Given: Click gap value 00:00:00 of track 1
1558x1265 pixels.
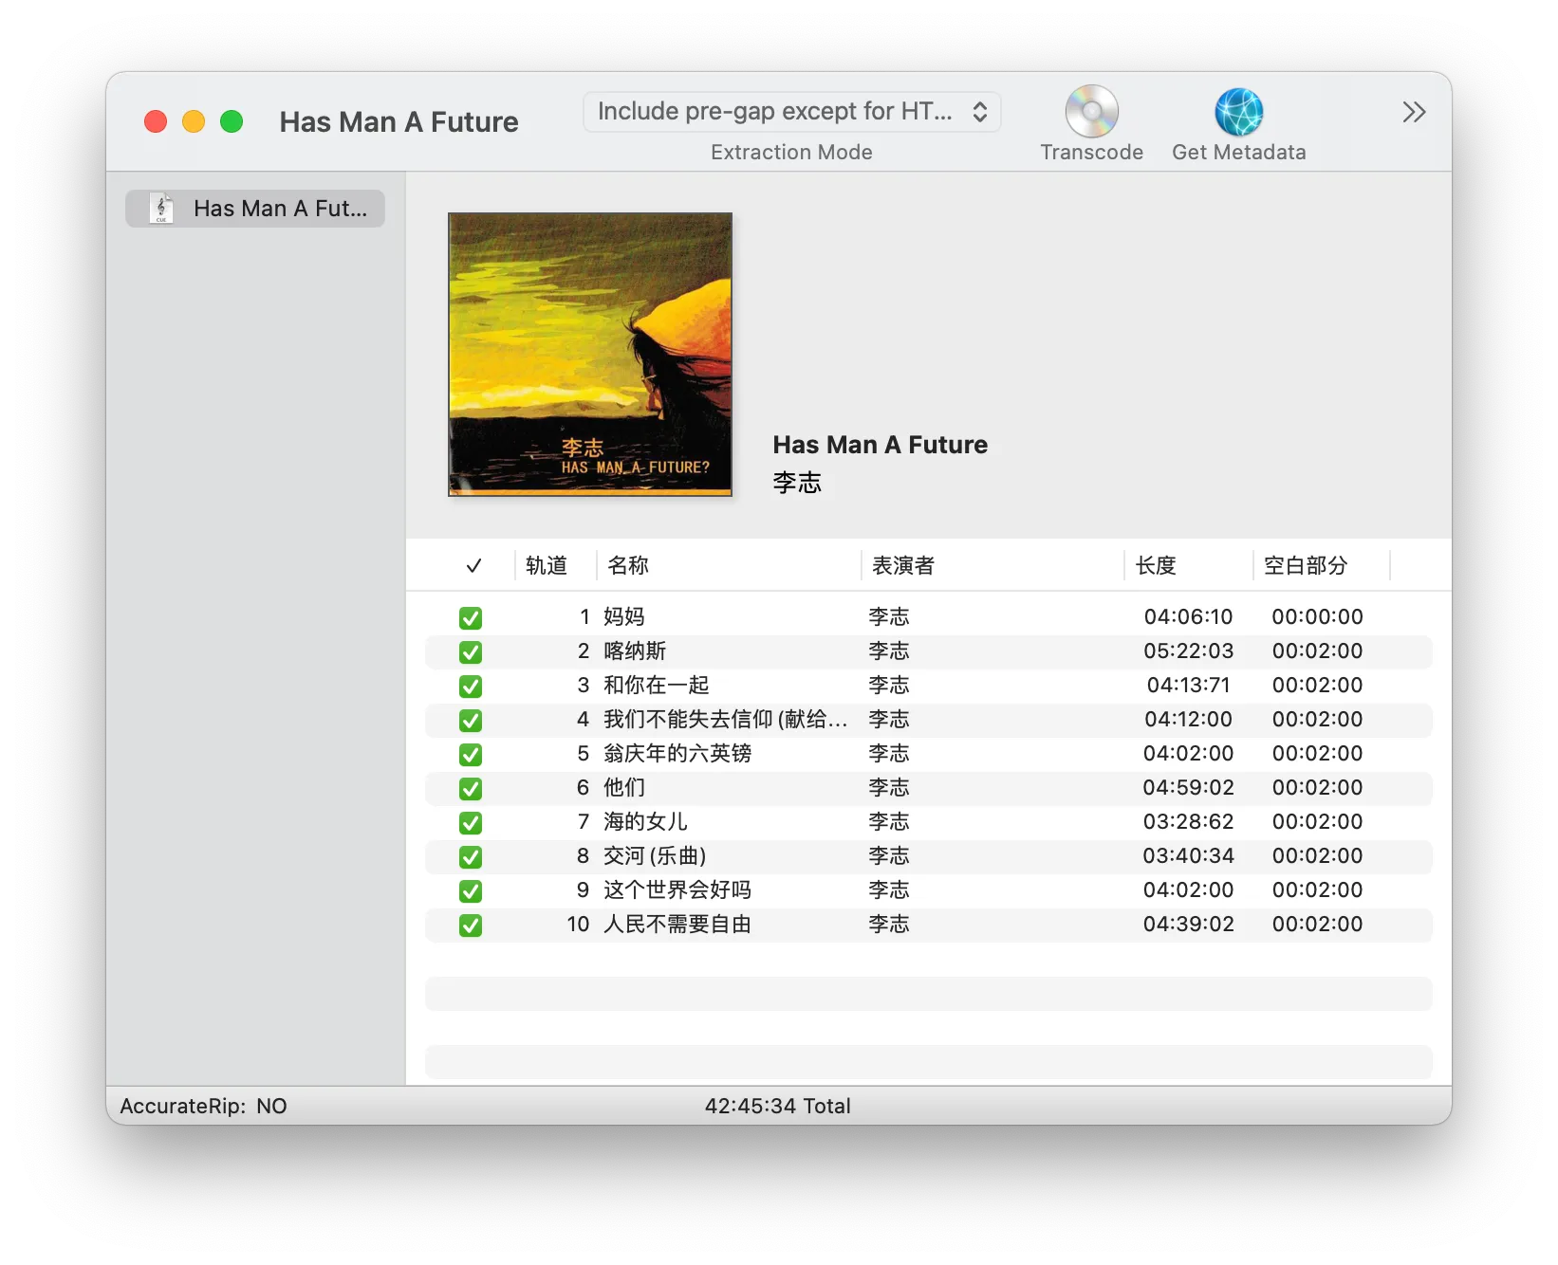Looking at the screenshot, I should pos(1317,617).
